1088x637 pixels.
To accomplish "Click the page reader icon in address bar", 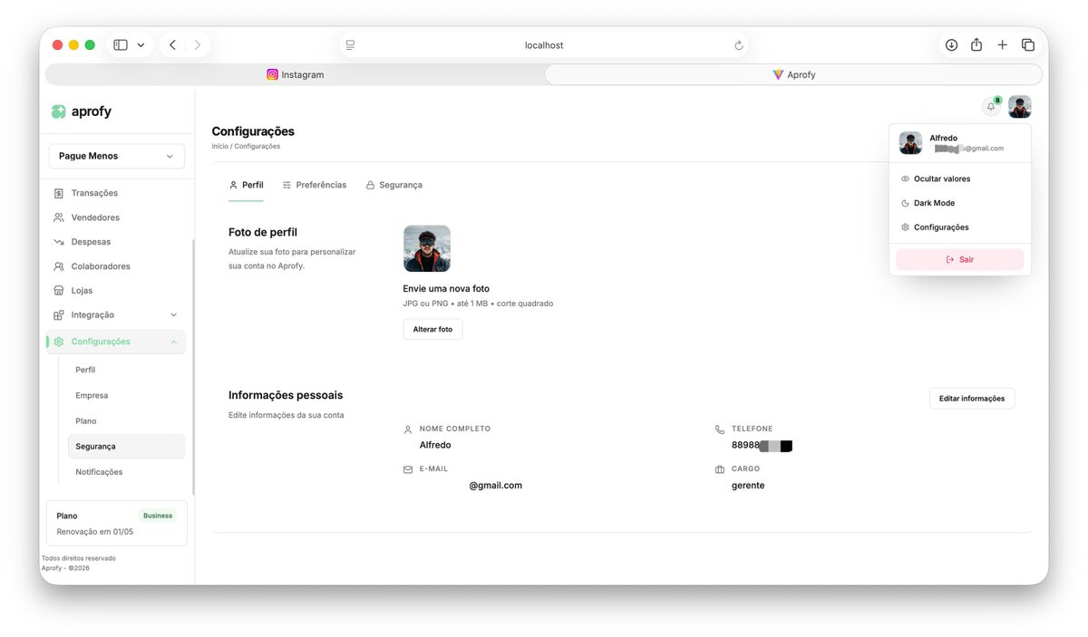I will coord(350,45).
